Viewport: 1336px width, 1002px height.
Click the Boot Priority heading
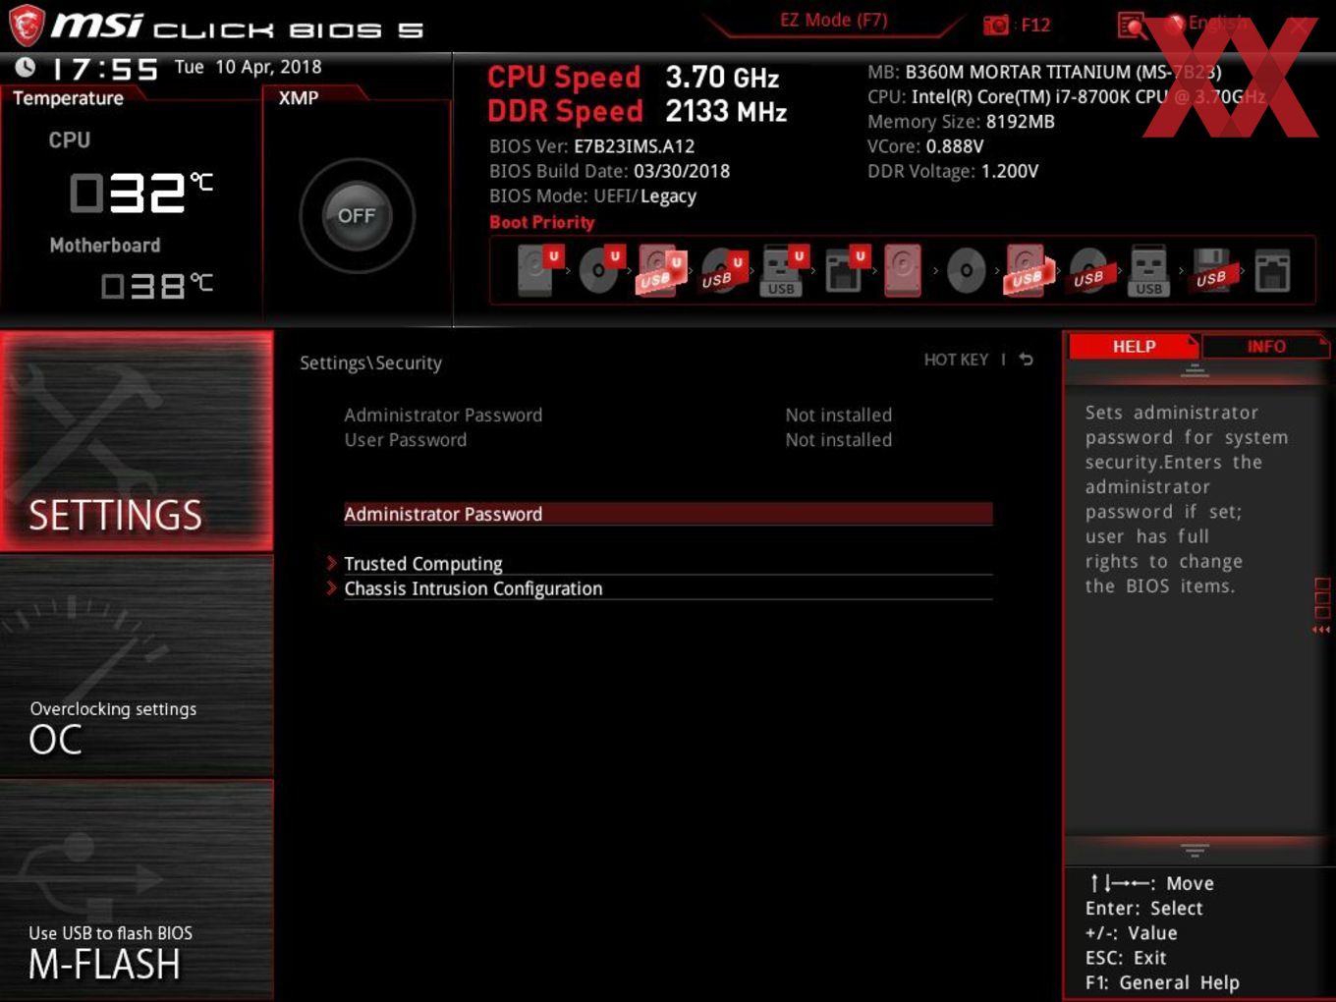[x=542, y=222]
